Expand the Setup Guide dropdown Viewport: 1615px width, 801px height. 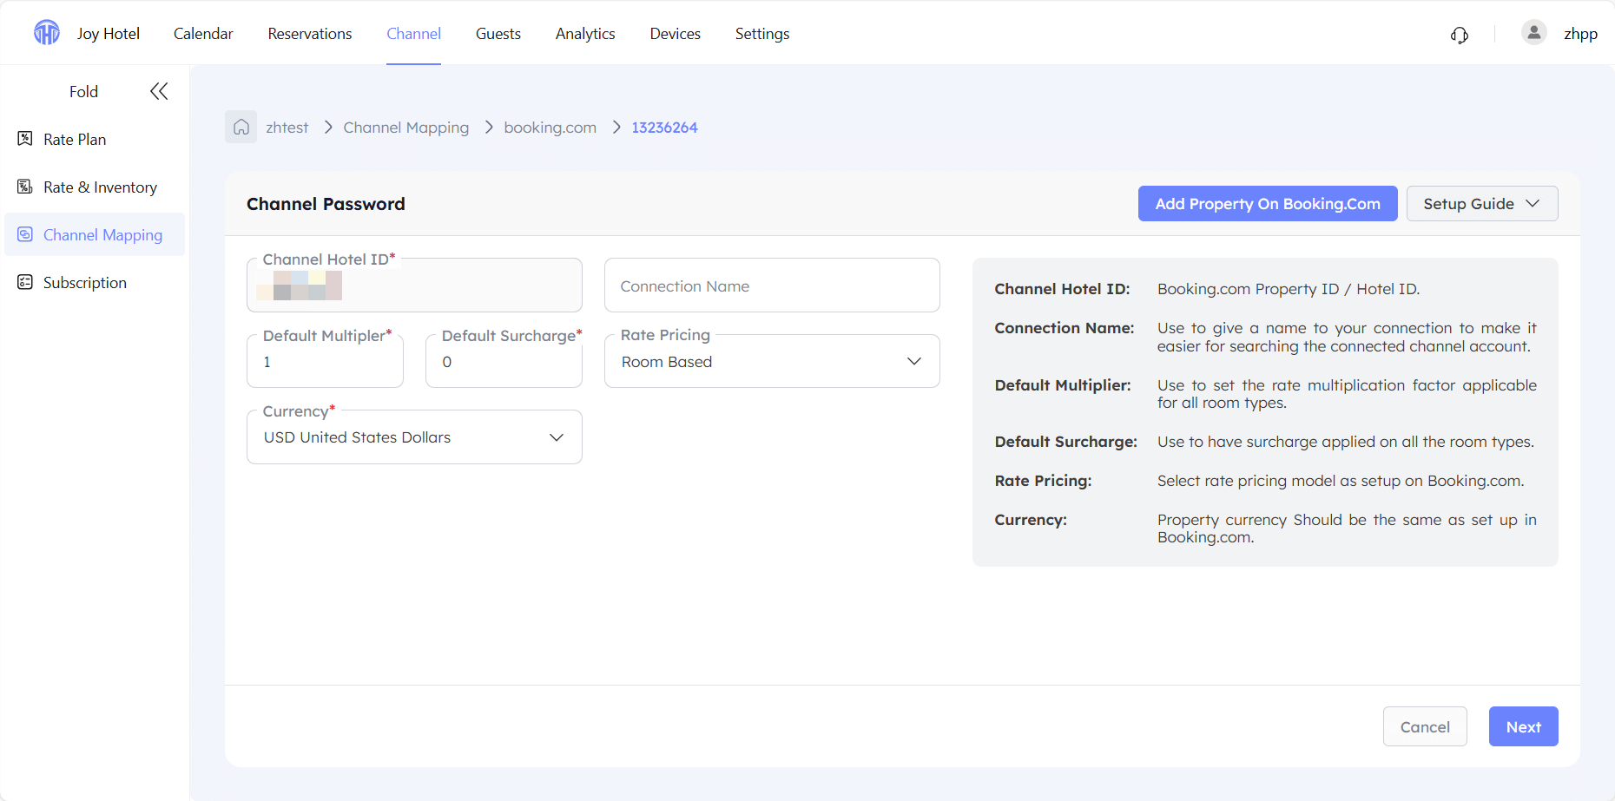click(x=1482, y=203)
